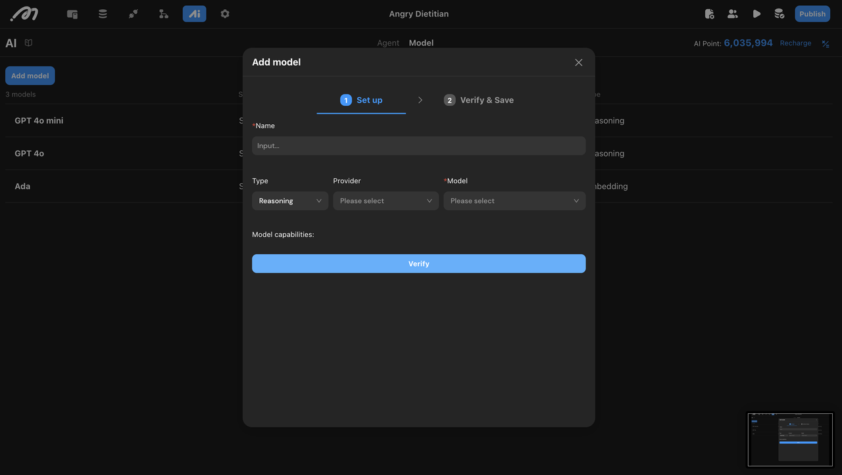Click the chevron arrow between steps
The height and width of the screenshot is (475, 842).
pos(420,100)
